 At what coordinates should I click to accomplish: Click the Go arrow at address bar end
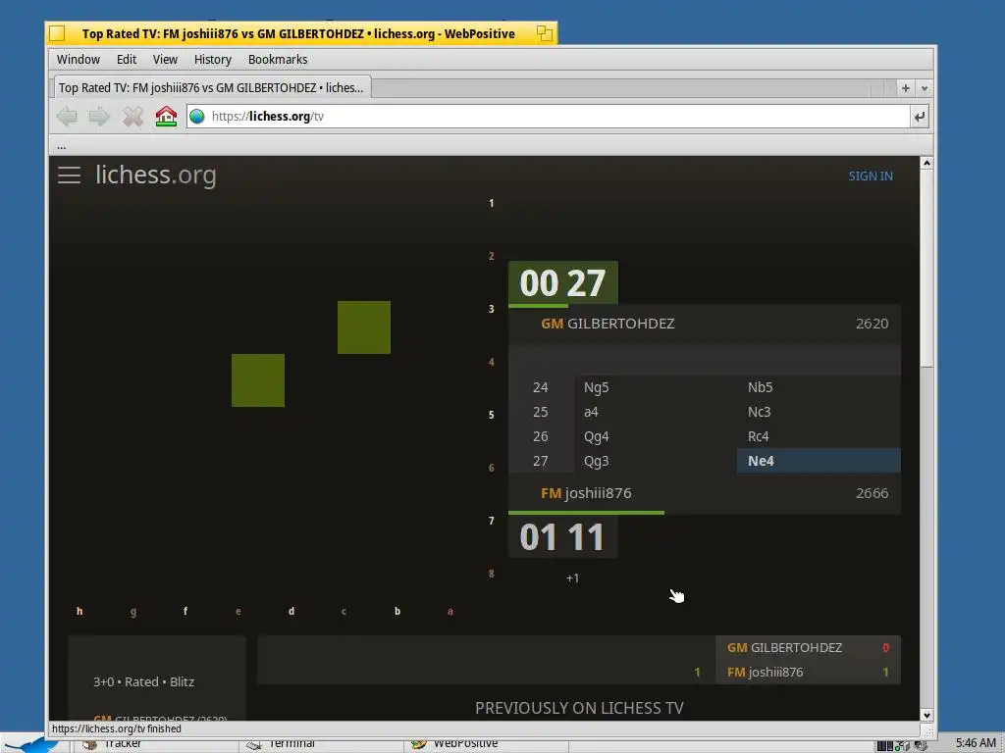click(920, 117)
